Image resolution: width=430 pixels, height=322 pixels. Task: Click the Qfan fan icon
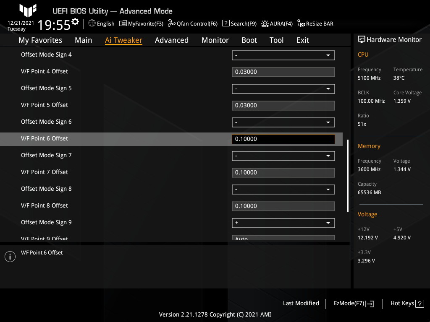pyautogui.click(x=172, y=23)
